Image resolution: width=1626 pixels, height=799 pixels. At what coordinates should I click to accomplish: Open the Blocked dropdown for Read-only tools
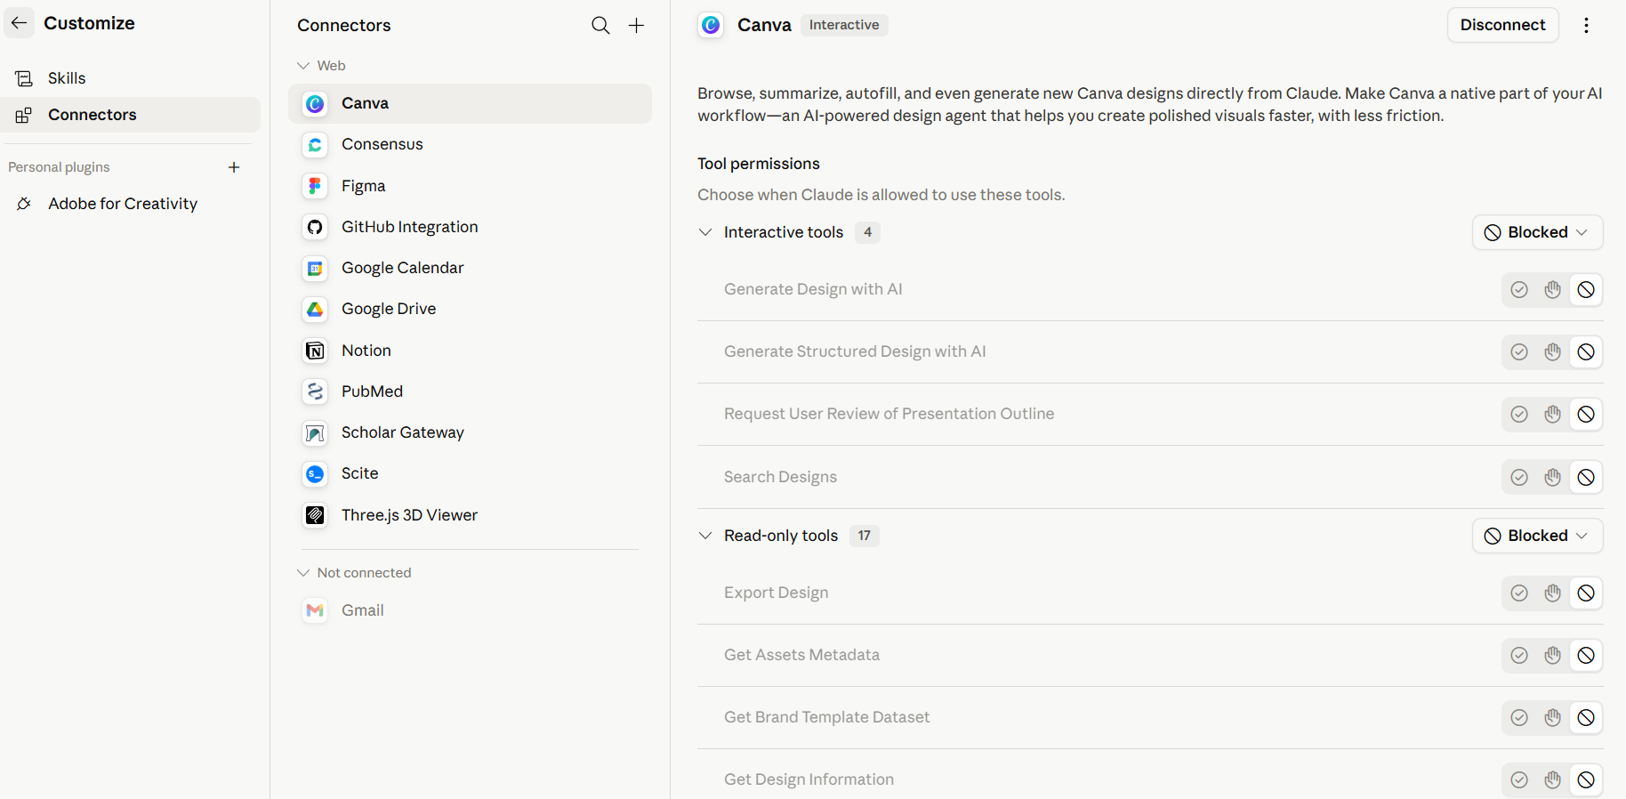click(x=1537, y=536)
